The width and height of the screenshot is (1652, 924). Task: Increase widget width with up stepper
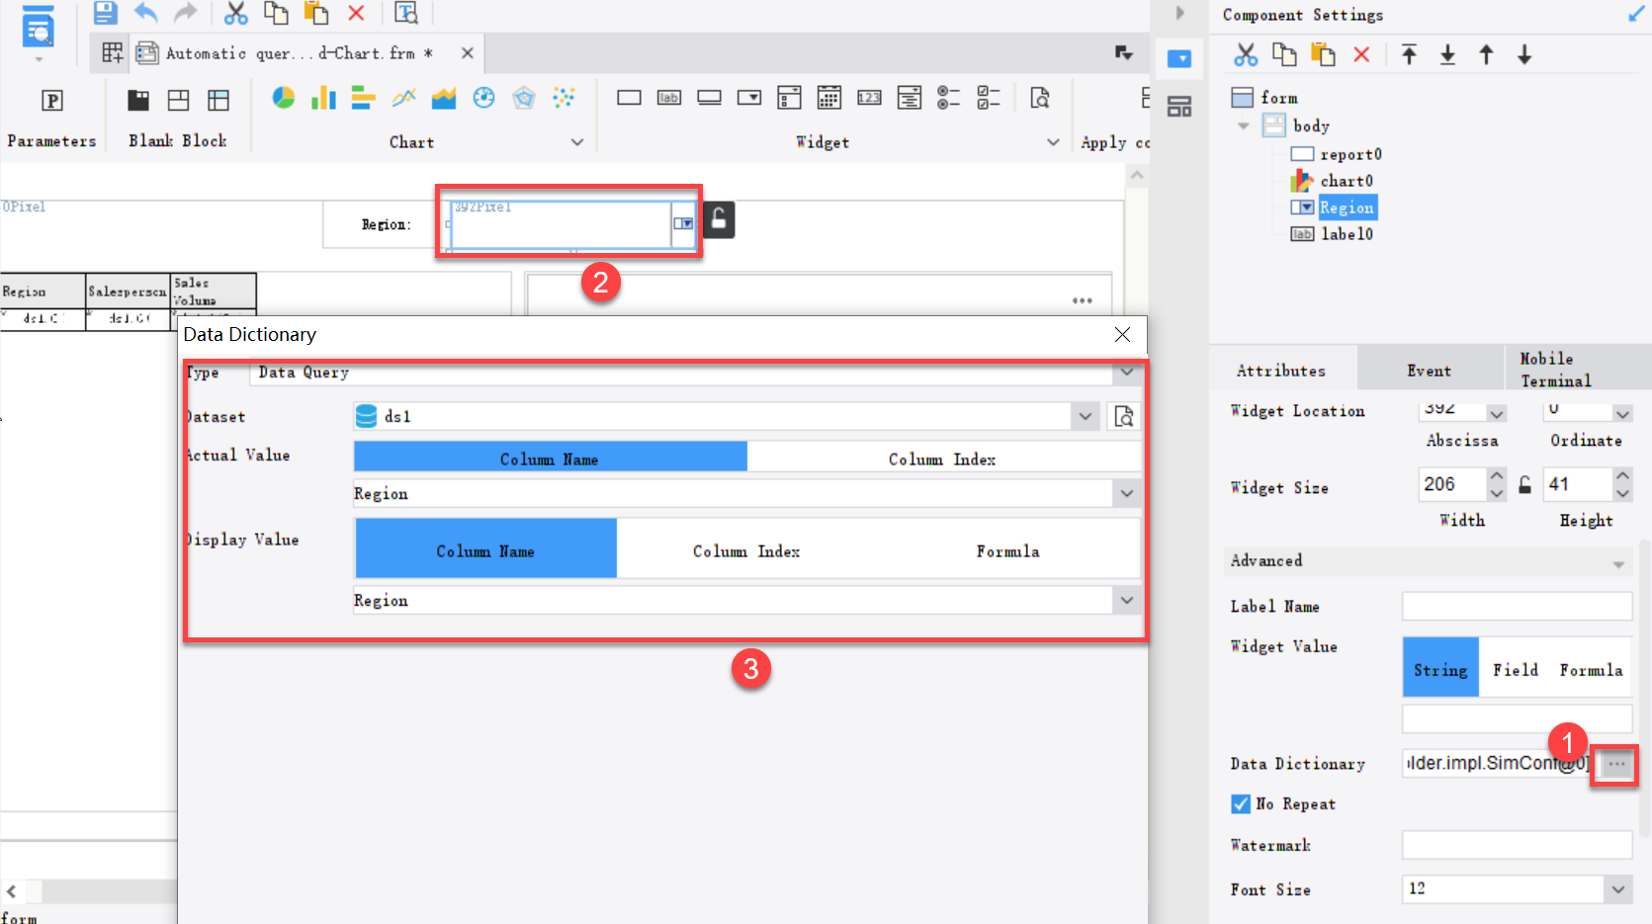point(1497,476)
